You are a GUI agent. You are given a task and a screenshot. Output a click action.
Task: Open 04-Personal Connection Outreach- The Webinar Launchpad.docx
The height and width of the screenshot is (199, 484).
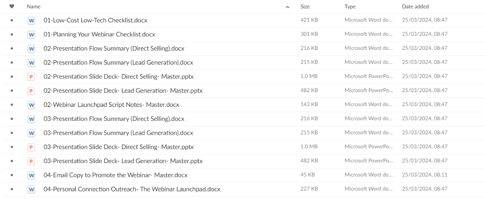[x=132, y=189]
